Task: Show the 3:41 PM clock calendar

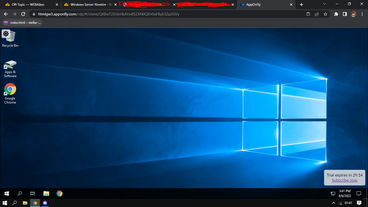Action: [345, 194]
